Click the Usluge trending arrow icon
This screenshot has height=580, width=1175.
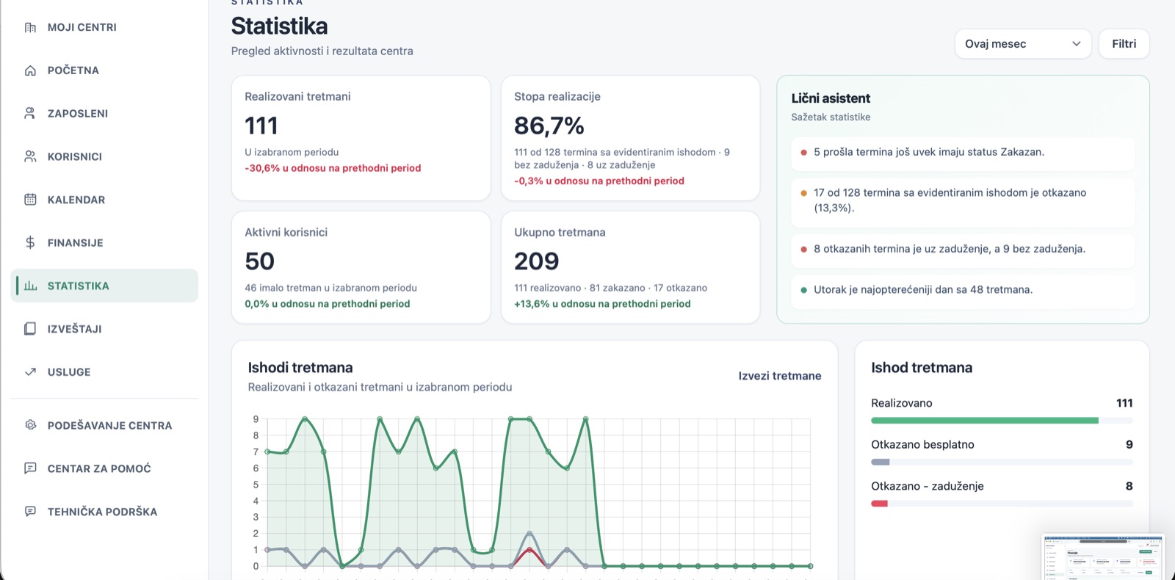[x=30, y=371]
